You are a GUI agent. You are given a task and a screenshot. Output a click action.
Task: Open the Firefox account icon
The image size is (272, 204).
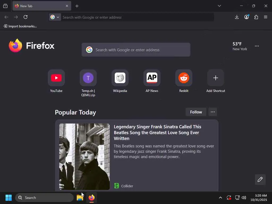(x=246, y=17)
